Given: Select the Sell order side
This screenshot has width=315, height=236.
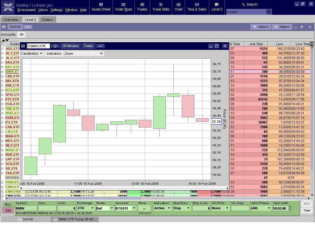Looking at the screenshot, I should click(8, 210).
